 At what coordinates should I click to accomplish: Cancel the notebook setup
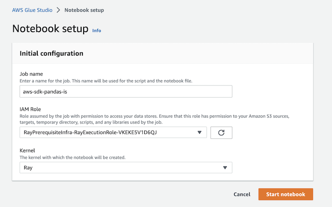tap(242, 194)
